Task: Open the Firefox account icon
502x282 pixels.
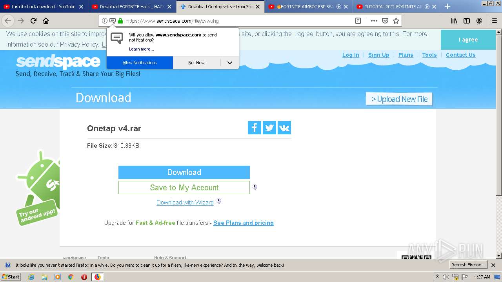Action: coord(479,21)
